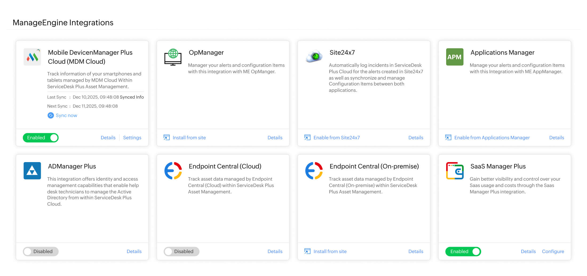The height and width of the screenshot is (276, 587).
Task: Click Sync now on MDM Cloud card
Action: [x=66, y=115]
